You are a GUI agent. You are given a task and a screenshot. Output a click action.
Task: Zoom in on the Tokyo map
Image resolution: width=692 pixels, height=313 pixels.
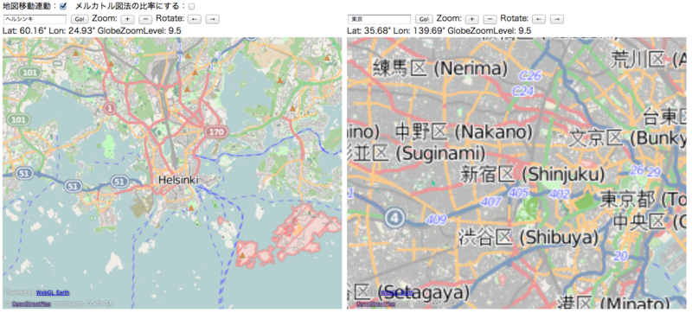(472, 19)
